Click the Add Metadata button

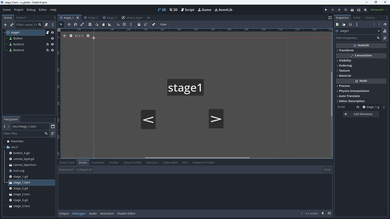click(x=361, y=114)
